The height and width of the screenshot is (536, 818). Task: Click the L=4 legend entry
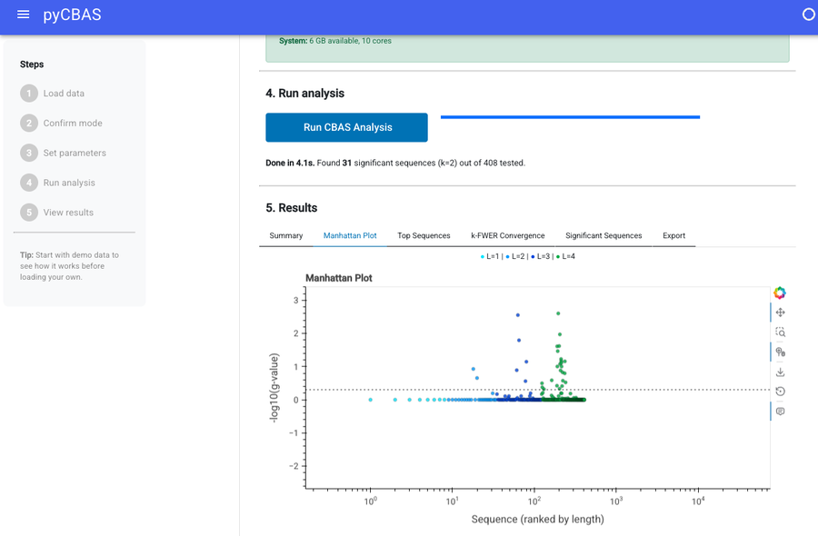point(566,256)
